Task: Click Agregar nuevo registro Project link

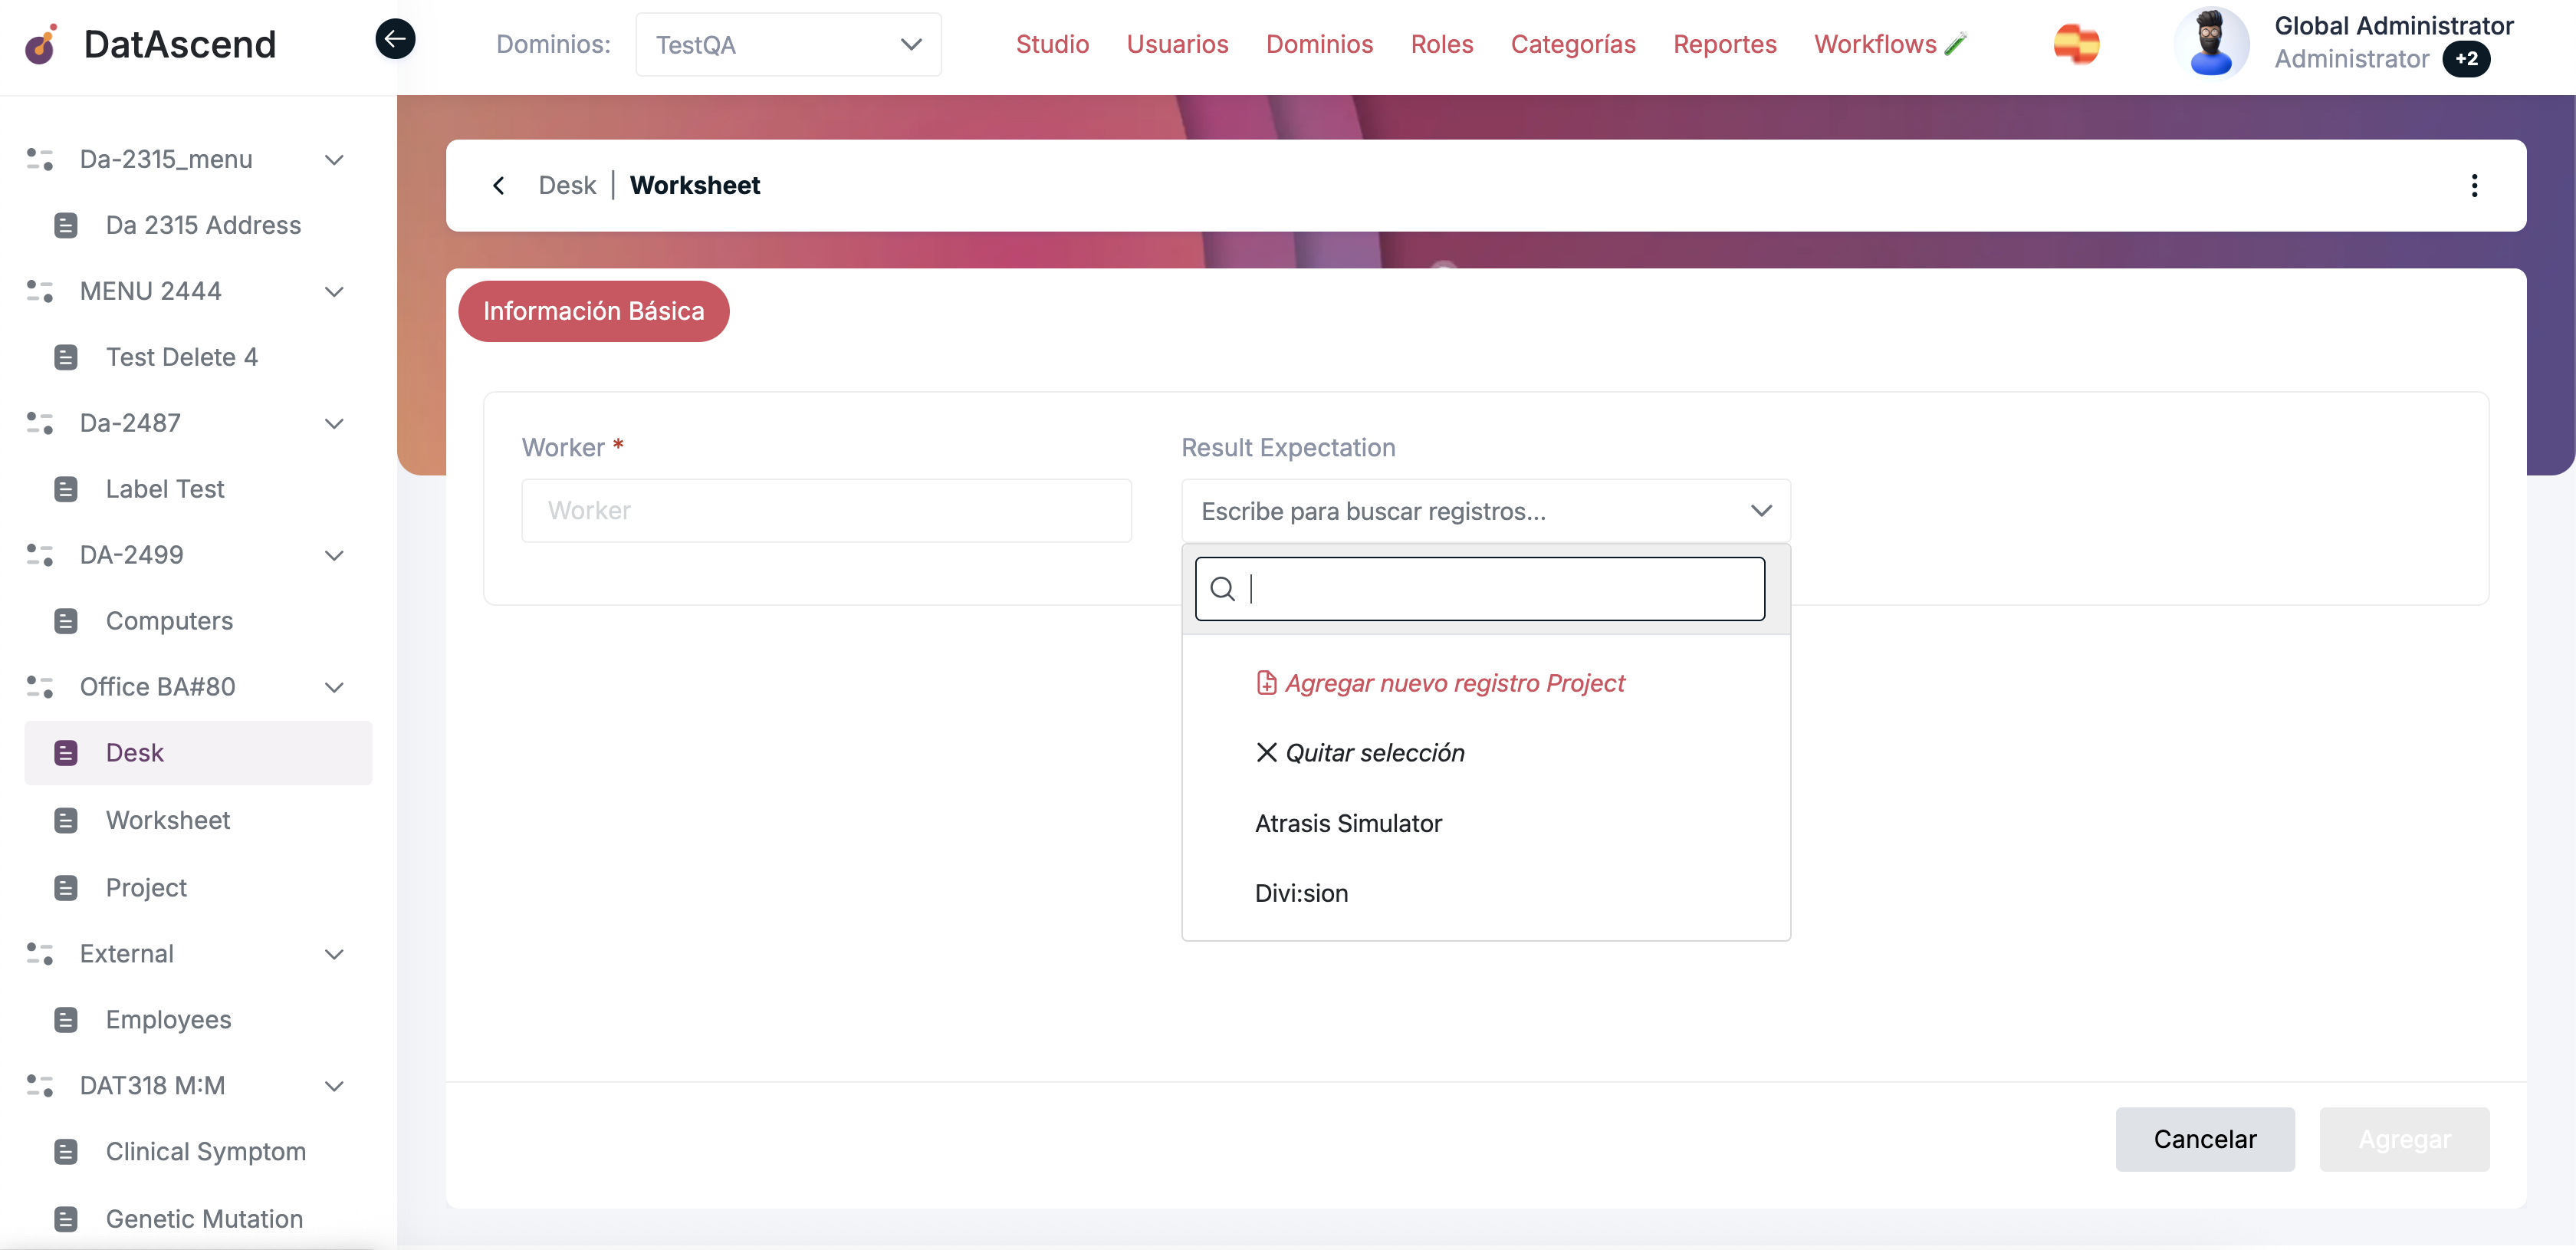Action: [x=1440, y=683]
